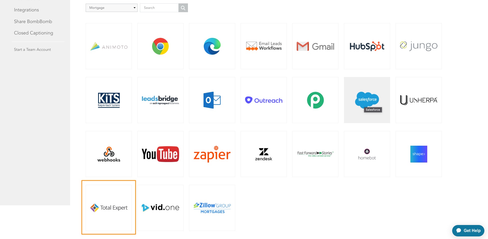This screenshot has width=488, height=239.
Task: Click the search magnifier button
Action: [183, 8]
